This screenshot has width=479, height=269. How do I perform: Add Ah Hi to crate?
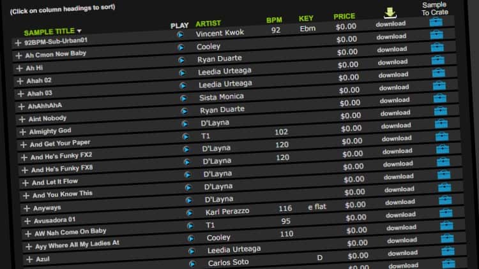point(437,47)
